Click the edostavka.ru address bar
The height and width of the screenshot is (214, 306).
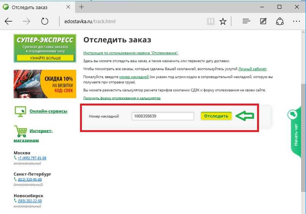pos(129,22)
